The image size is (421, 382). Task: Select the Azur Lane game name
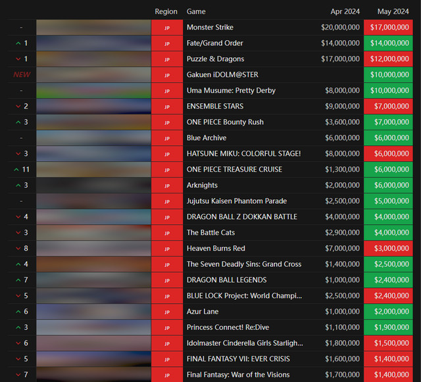pos(203,312)
